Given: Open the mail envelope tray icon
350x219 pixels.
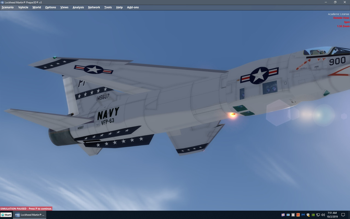Looking at the screenshot, I should pos(283,215).
